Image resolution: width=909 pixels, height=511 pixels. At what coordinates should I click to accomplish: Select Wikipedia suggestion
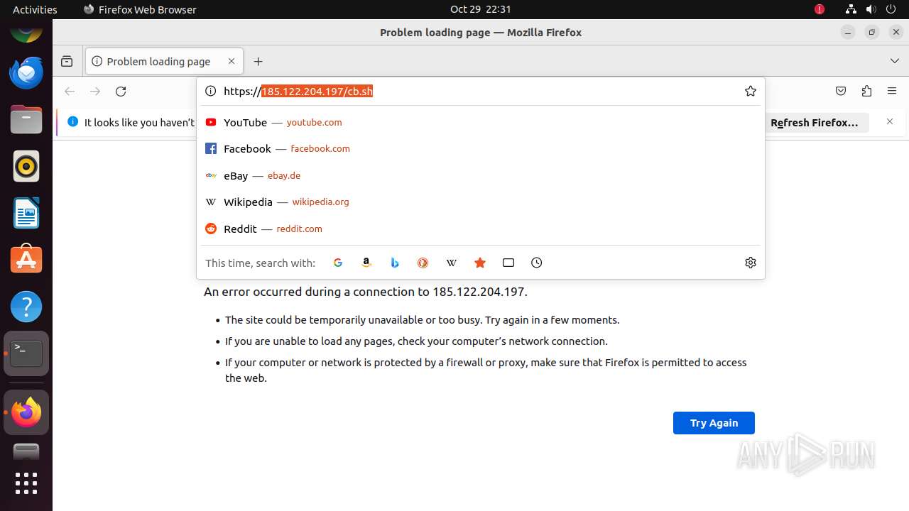pyautogui.click(x=480, y=202)
